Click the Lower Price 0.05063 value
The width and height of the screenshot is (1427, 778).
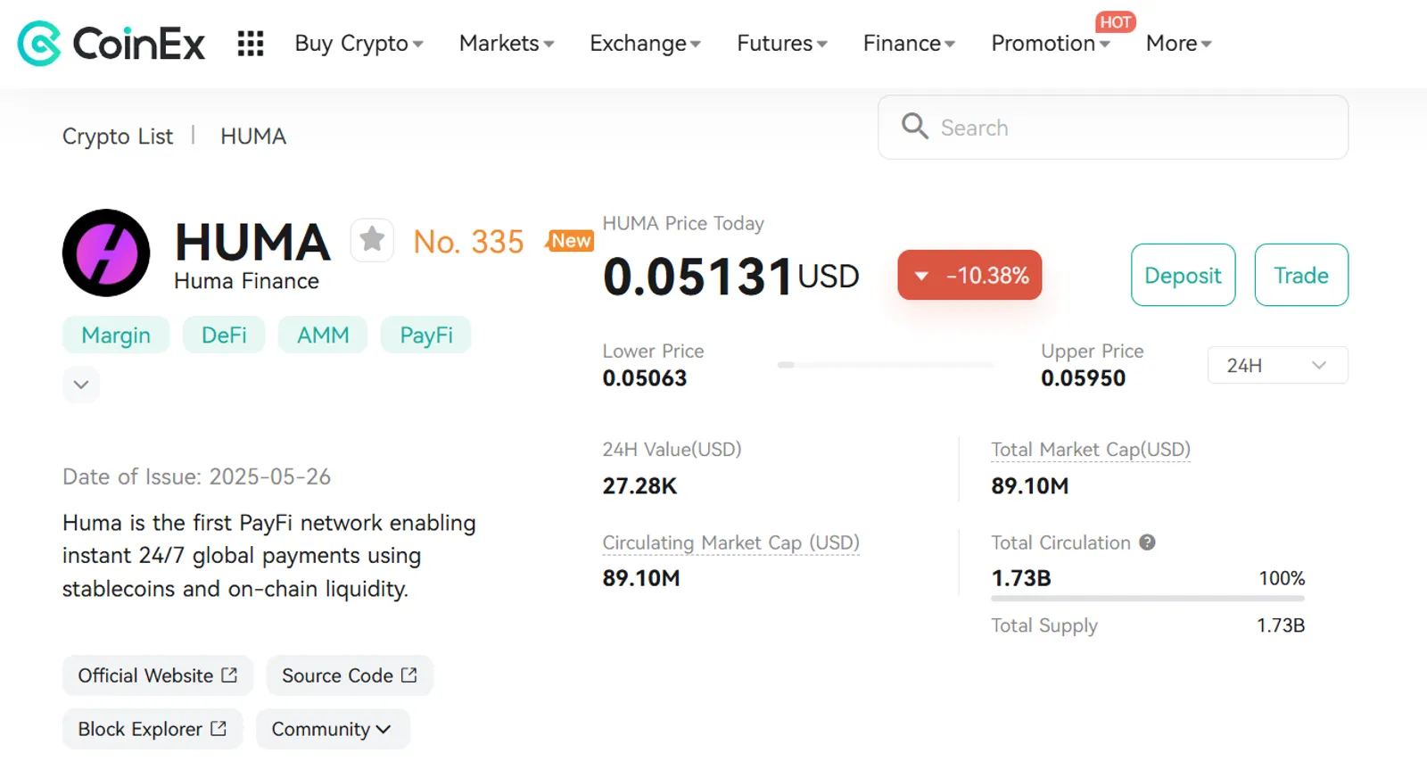[645, 378]
